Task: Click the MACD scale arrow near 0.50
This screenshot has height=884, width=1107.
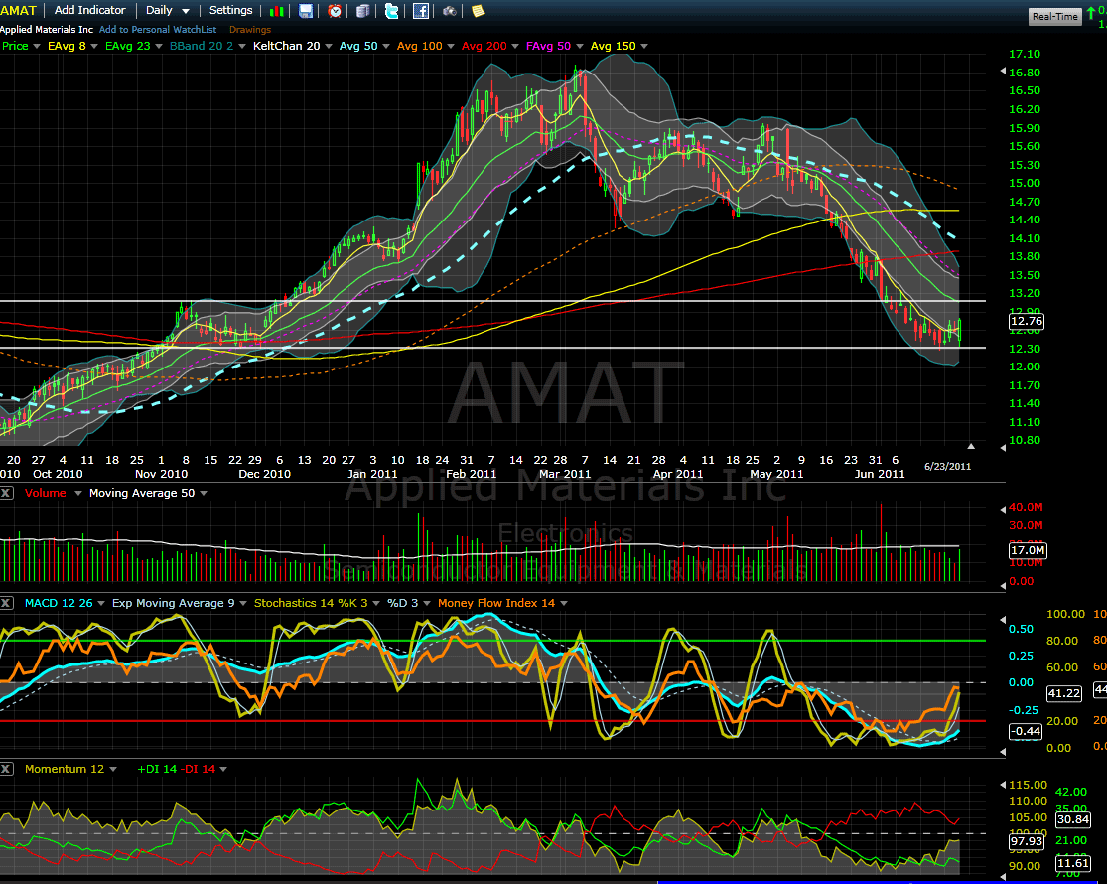Action: (x=1003, y=620)
